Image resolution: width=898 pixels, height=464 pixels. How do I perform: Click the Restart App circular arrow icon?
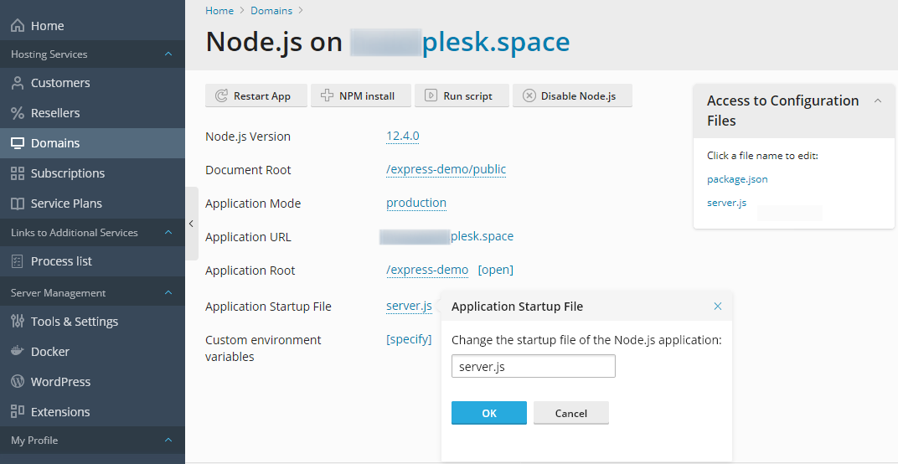click(221, 95)
